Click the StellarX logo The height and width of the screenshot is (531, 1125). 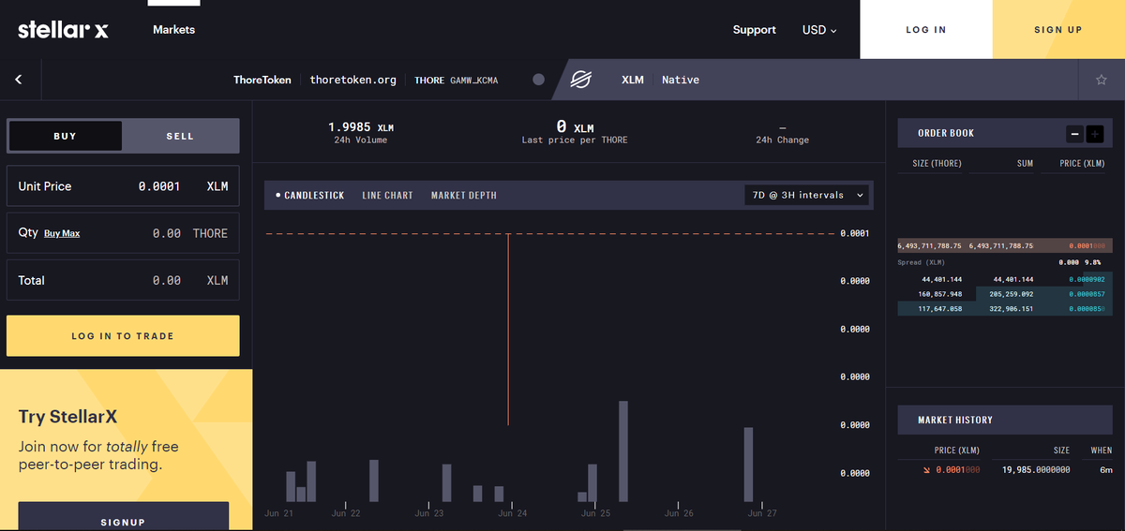pos(63,30)
